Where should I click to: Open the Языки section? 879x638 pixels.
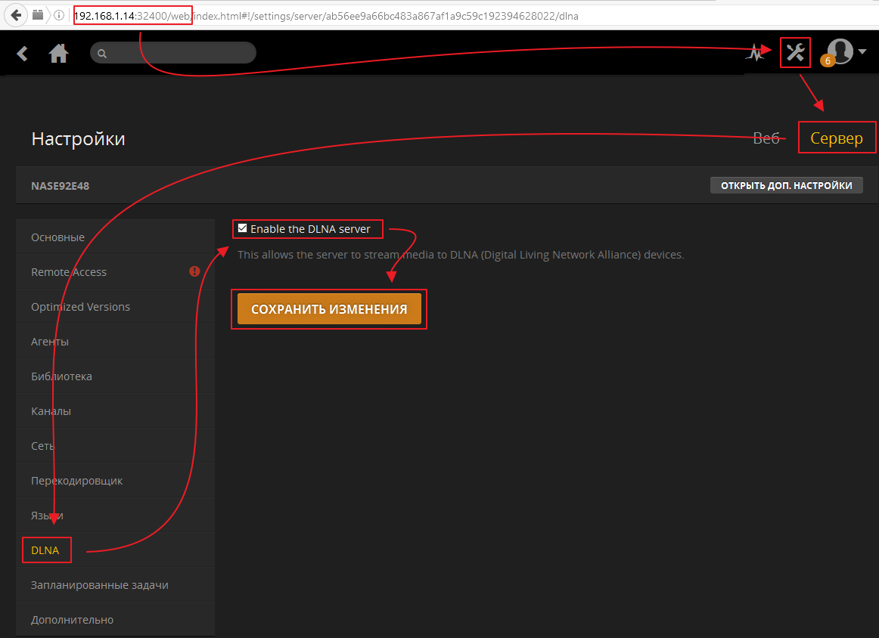pyautogui.click(x=115, y=516)
